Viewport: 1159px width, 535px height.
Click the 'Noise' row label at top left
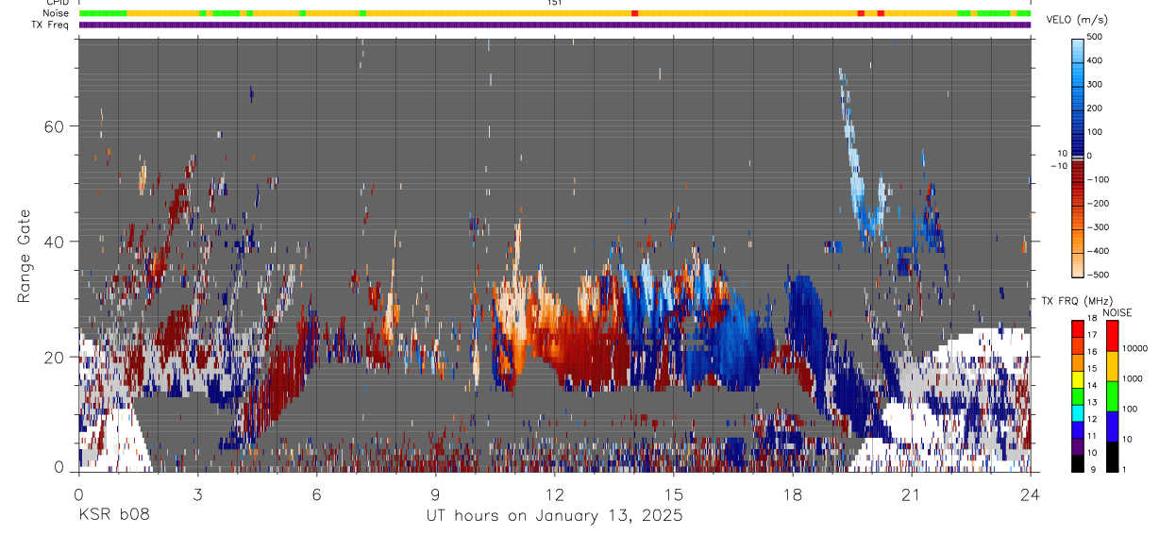point(57,13)
